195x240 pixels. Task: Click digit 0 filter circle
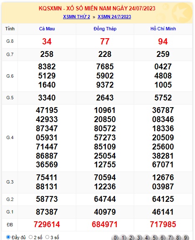click(115, 238)
